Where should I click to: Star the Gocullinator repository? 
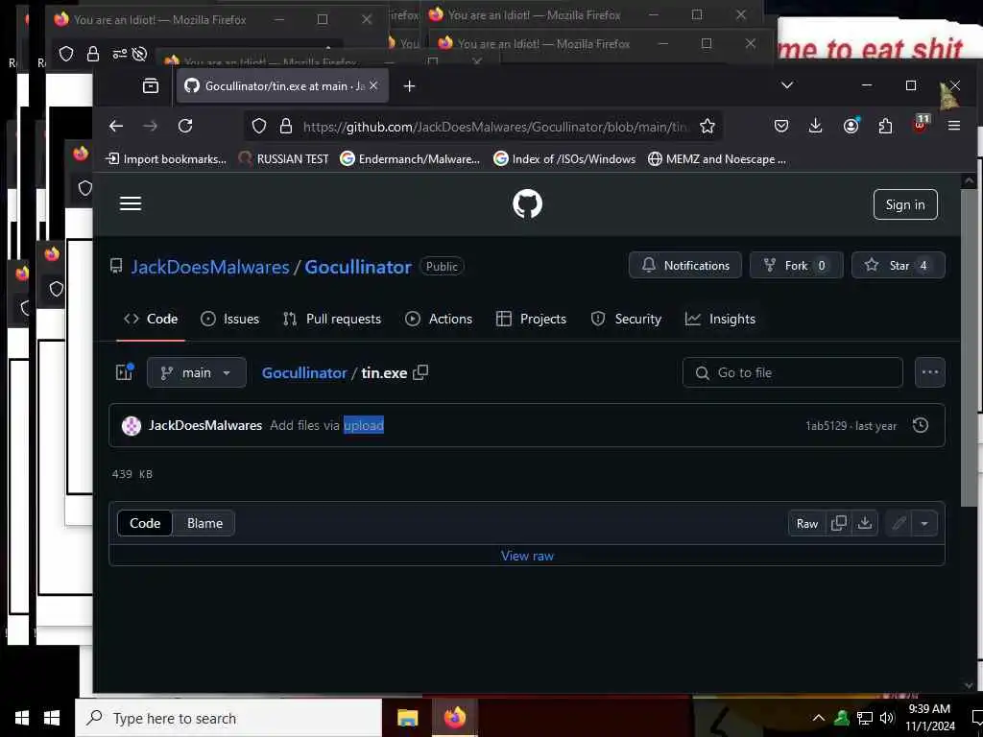click(898, 265)
